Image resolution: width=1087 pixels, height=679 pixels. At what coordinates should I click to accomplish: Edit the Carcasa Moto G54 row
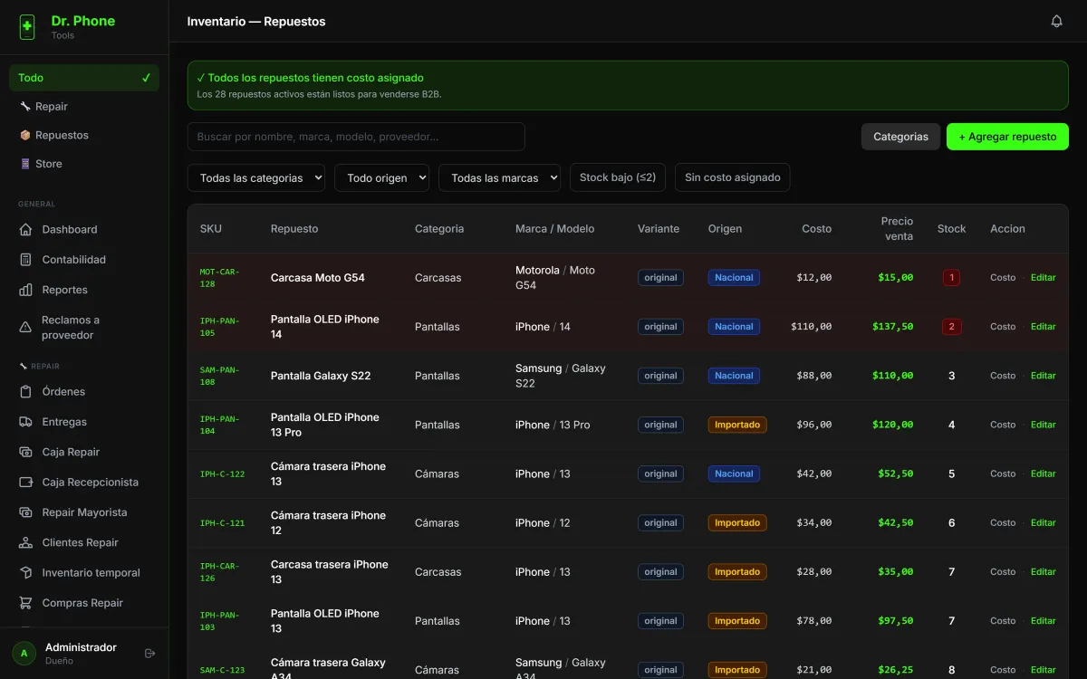pyautogui.click(x=1044, y=278)
